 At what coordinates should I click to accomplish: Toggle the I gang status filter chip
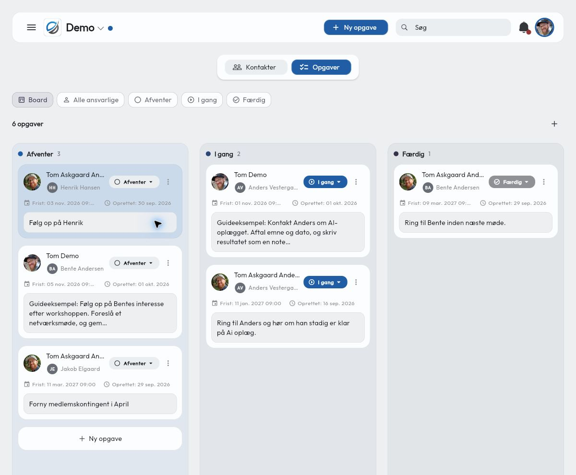pos(202,100)
